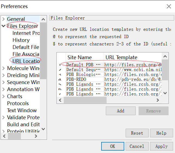
Task: Expand the Molecule Window node arrow
Action: point(4,68)
